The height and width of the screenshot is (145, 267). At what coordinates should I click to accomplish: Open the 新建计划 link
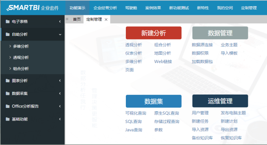[x=229, y=121]
